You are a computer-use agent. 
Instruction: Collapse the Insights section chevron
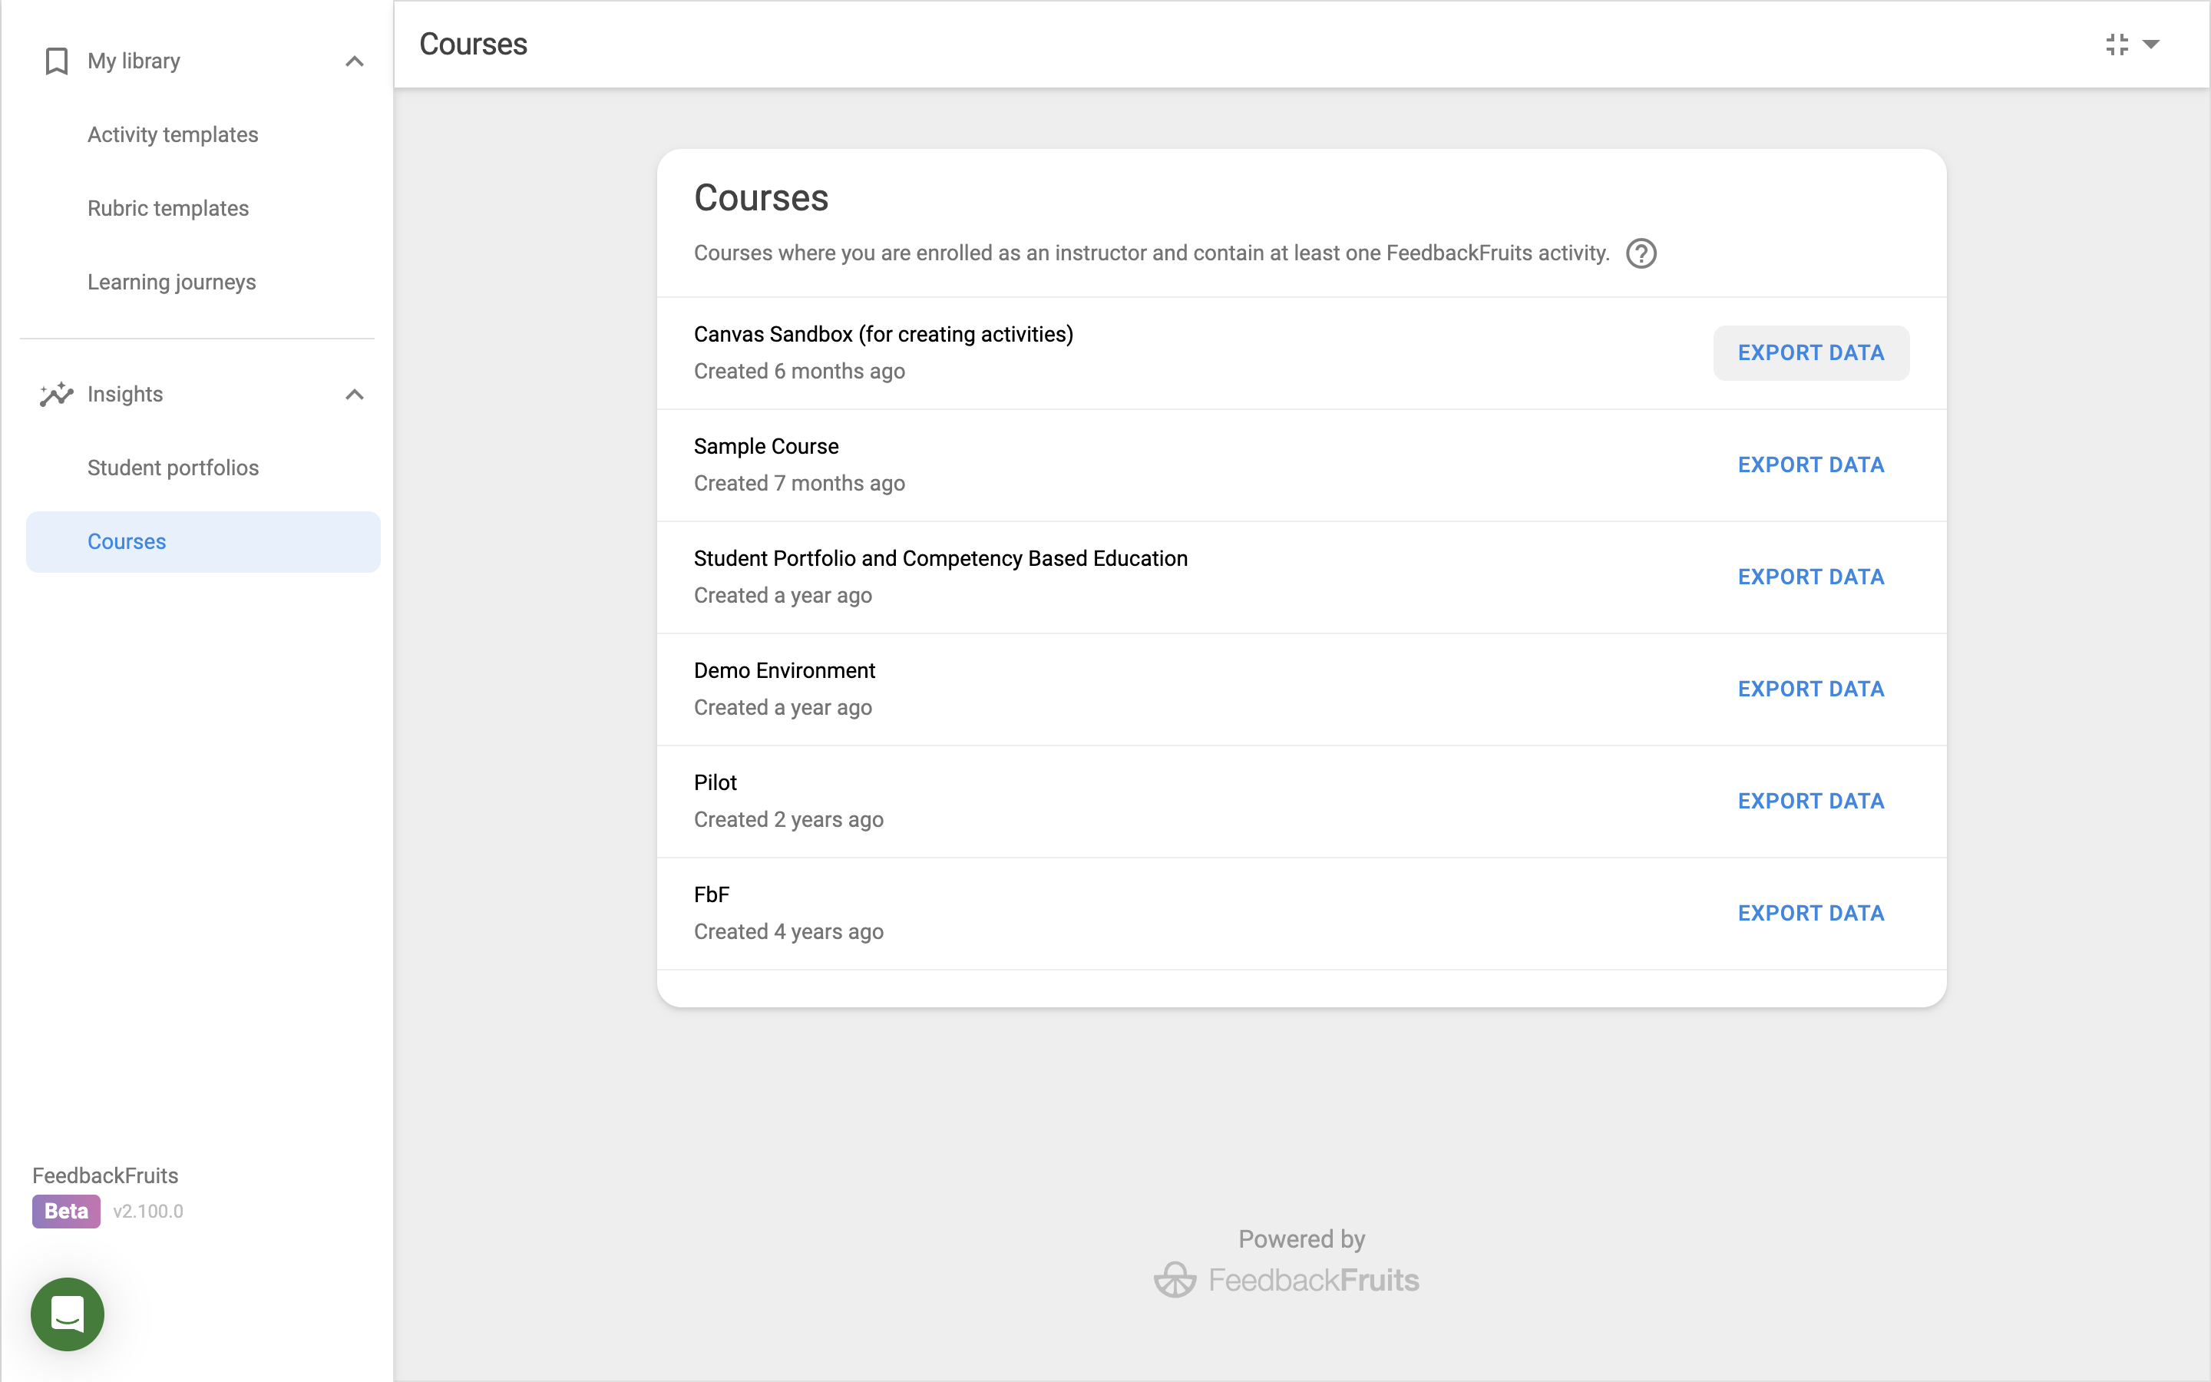click(355, 394)
